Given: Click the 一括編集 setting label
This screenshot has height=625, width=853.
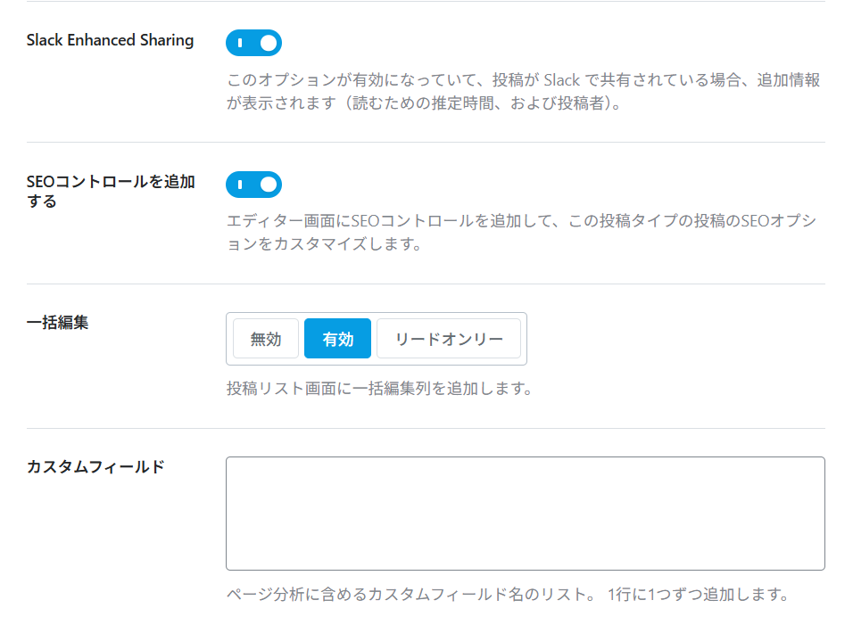Looking at the screenshot, I should pyautogui.click(x=57, y=323).
